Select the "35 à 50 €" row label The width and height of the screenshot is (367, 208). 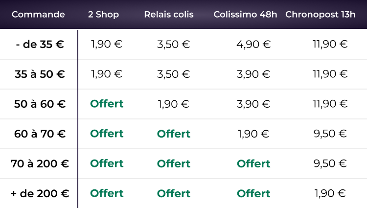[40, 74]
